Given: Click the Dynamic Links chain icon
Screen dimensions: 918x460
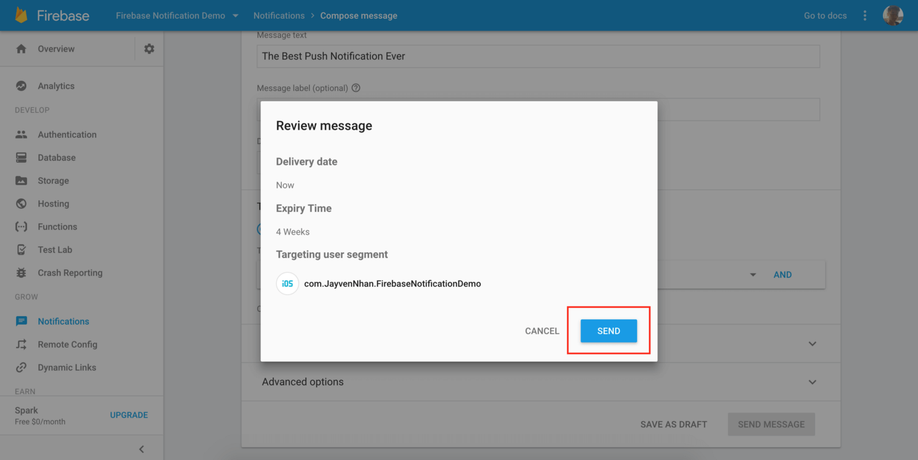Looking at the screenshot, I should tap(21, 367).
